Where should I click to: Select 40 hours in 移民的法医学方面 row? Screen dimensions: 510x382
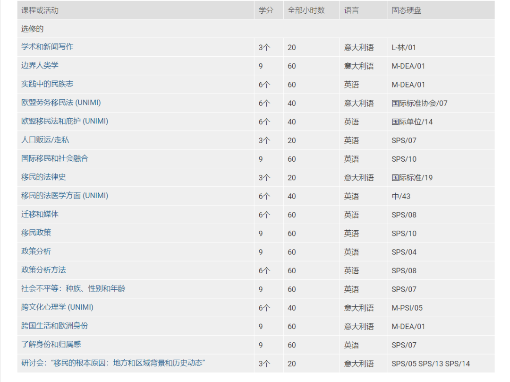(x=292, y=196)
